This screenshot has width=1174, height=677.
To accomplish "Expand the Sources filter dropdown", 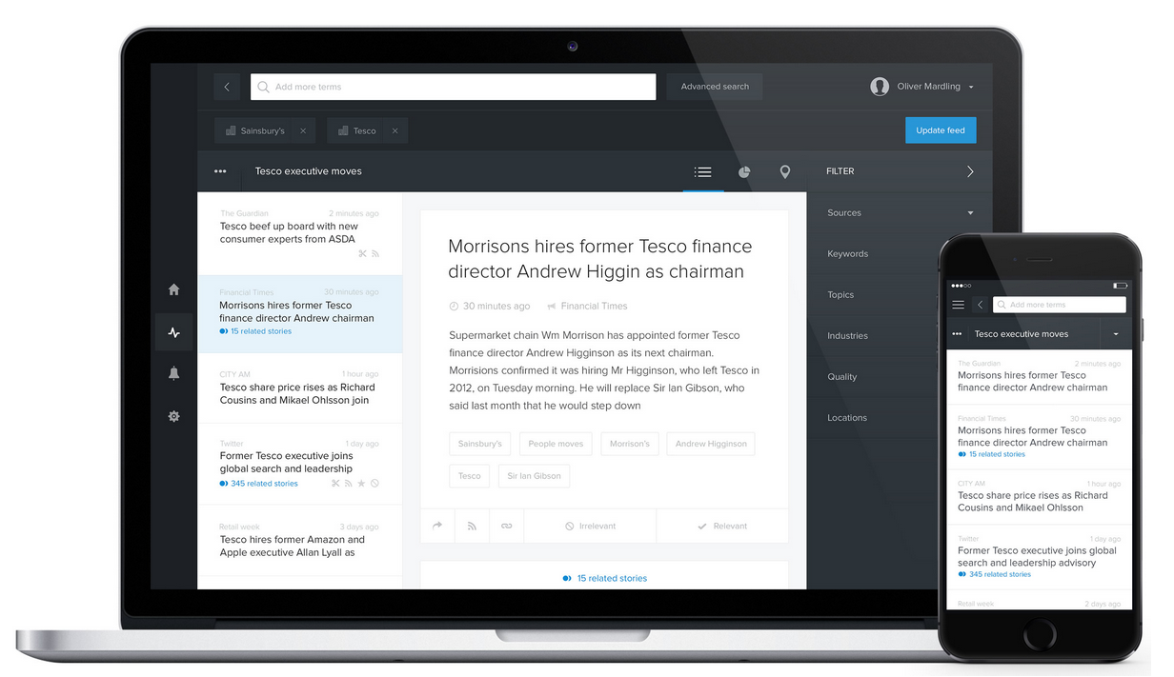I will (970, 213).
